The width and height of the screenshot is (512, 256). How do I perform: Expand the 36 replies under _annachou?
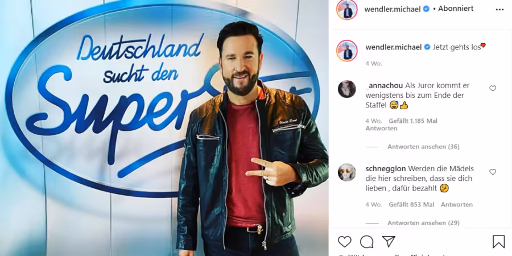point(423,147)
